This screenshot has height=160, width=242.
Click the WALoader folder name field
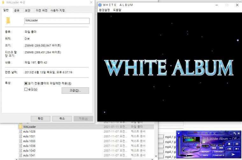click(57, 21)
